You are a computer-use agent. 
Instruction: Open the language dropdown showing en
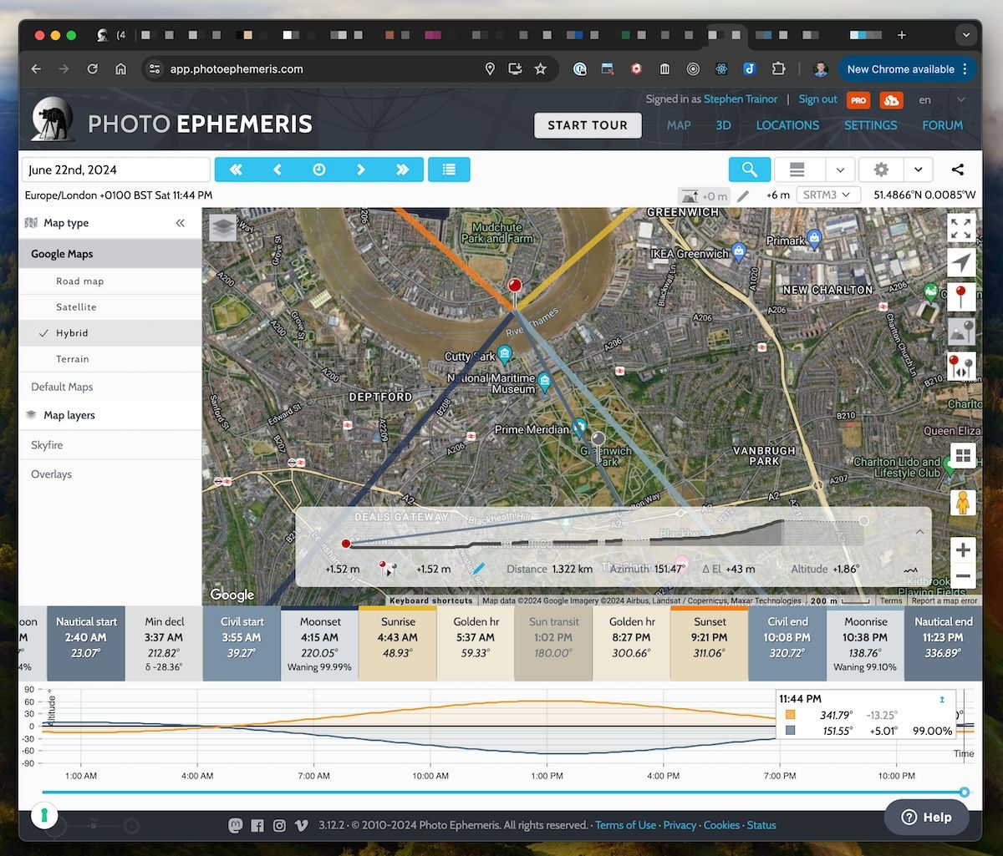click(x=941, y=100)
